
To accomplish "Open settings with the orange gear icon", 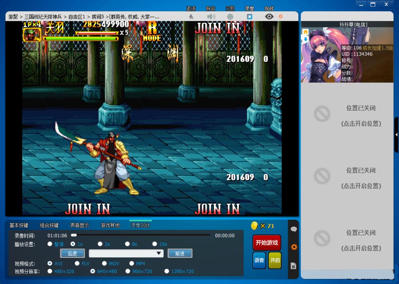I will point(294,247).
